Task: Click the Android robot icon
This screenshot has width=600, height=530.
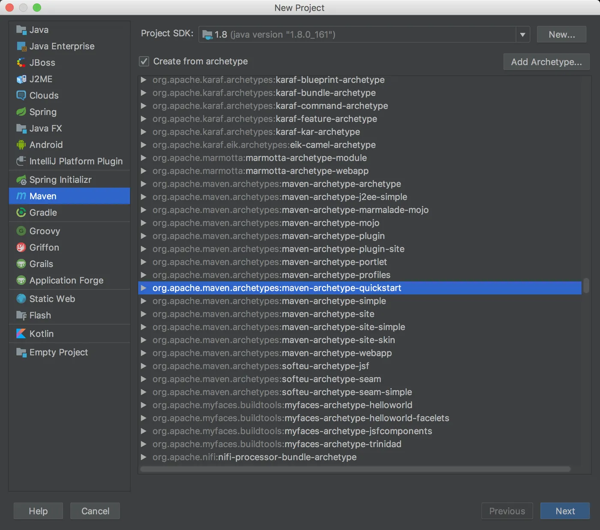Action: pos(21,145)
